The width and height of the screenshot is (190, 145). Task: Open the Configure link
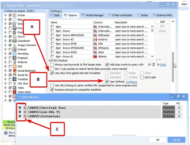coord(131,82)
